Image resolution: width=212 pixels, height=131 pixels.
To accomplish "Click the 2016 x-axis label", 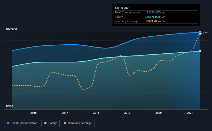I will coord(34,113).
